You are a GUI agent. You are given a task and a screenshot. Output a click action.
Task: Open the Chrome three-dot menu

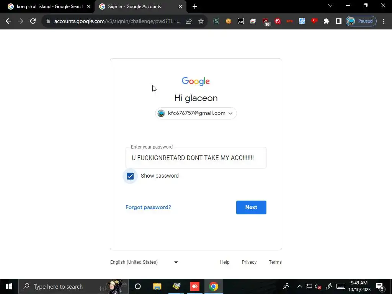pos(384,21)
